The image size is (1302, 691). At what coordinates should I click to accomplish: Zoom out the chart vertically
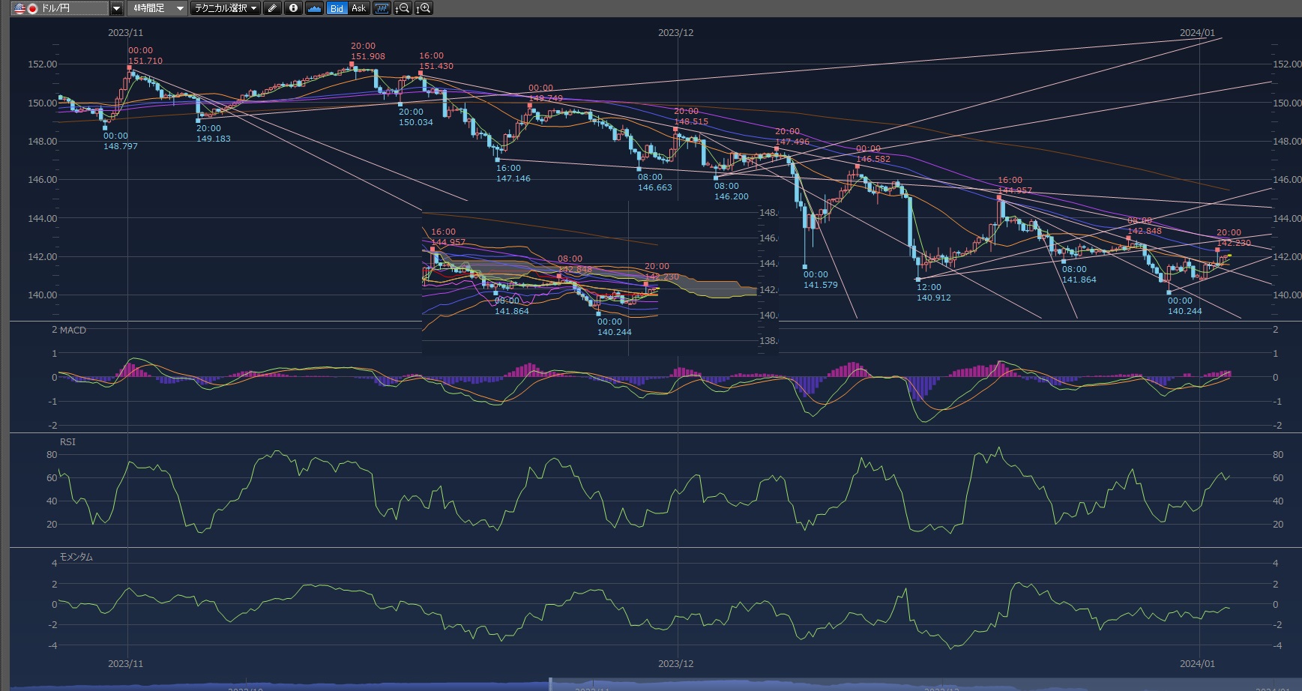(403, 8)
